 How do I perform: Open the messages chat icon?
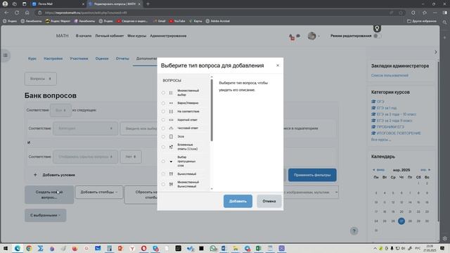pyautogui.click(x=298, y=36)
